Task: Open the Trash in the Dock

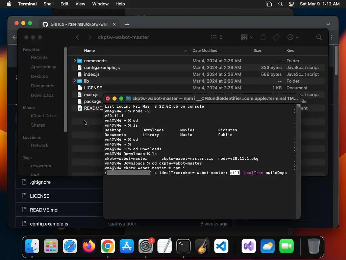Action: (x=314, y=246)
